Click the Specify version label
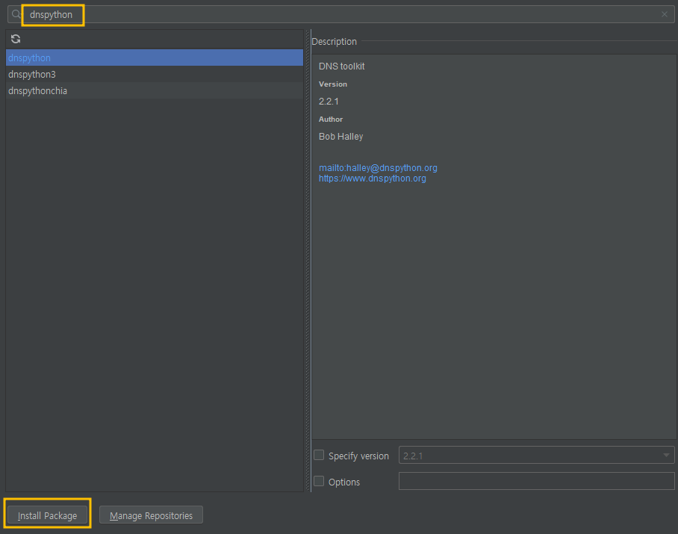The height and width of the screenshot is (534, 678). coord(358,456)
